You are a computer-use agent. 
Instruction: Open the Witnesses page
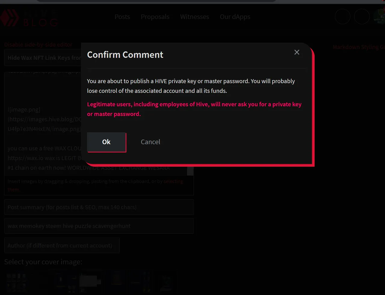tap(195, 17)
